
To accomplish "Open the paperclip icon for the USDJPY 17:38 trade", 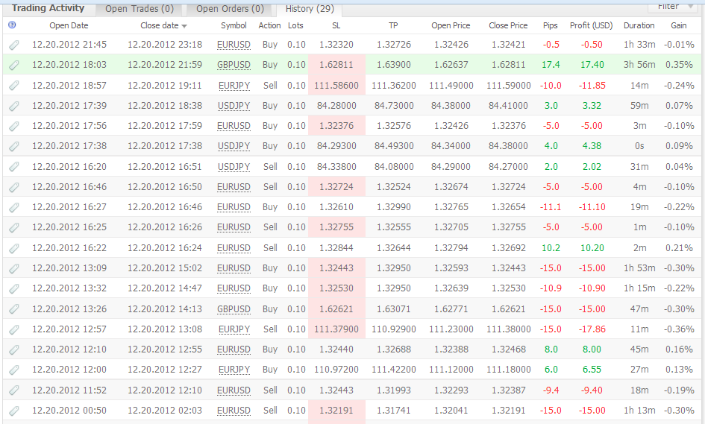I will pos(14,146).
